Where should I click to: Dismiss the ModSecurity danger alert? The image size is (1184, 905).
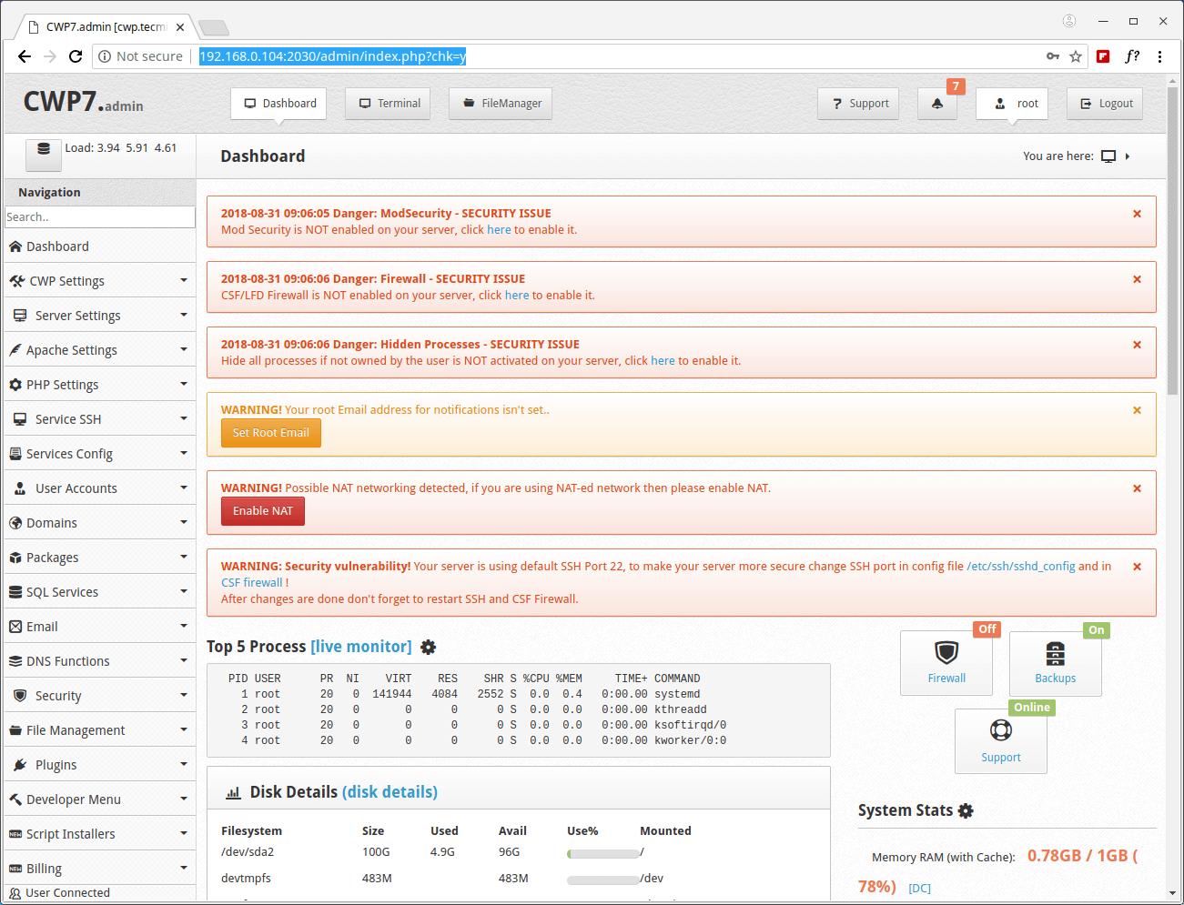coord(1137,214)
